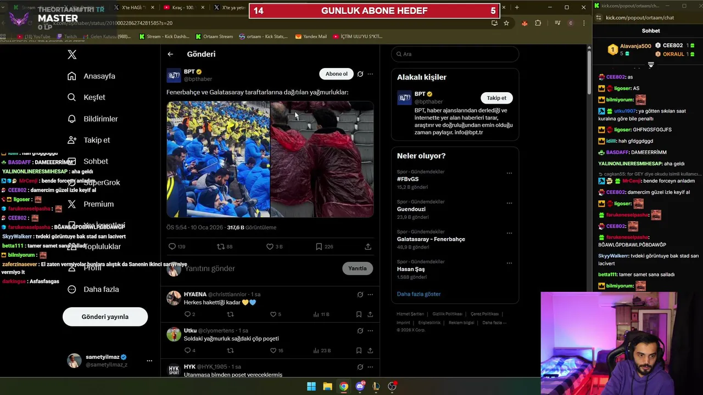The width and height of the screenshot is (703, 395).
Task: Open Premium in sidebar
Action: click(x=91, y=204)
